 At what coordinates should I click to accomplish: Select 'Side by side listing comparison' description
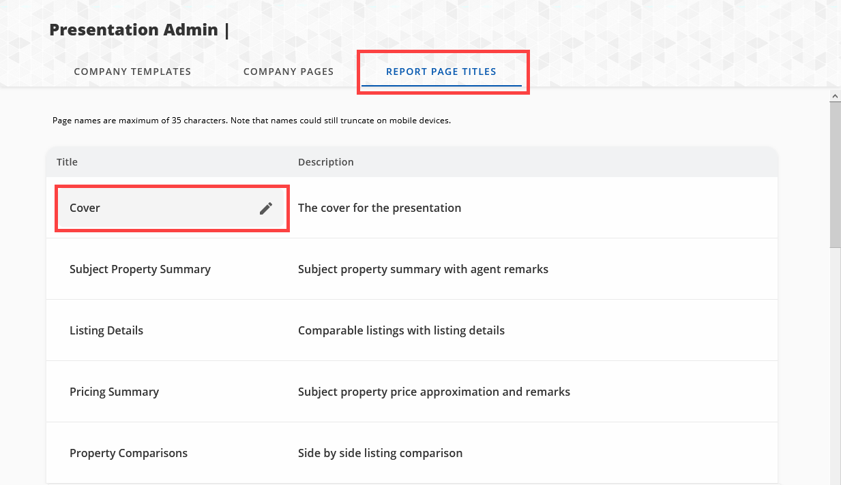point(380,453)
